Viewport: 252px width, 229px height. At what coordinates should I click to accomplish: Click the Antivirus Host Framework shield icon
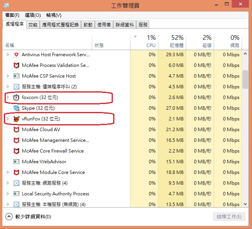16,55
